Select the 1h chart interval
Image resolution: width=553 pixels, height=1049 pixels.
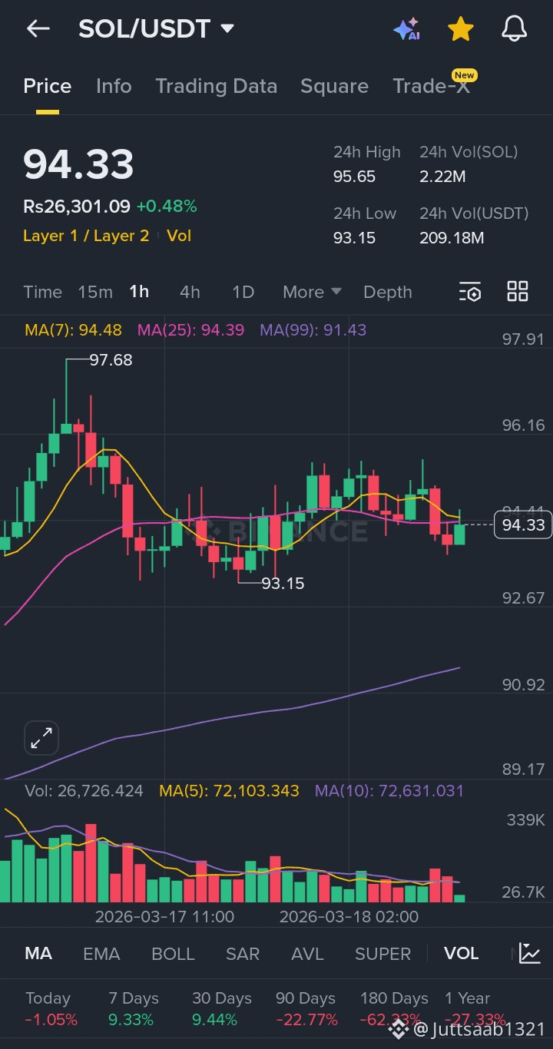[139, 292]
